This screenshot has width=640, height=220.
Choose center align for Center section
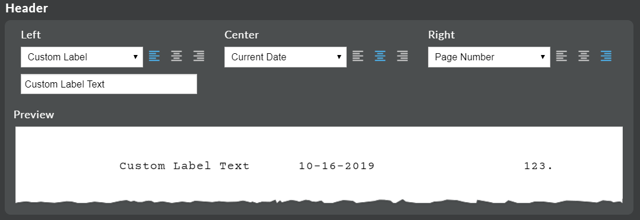[x=380, y=56]
